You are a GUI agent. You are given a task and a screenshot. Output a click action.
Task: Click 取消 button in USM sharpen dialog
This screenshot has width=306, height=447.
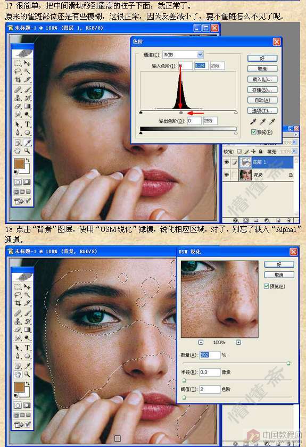click(279, 275)
